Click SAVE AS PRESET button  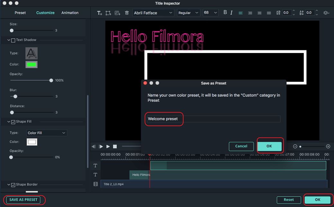[23, 200]
